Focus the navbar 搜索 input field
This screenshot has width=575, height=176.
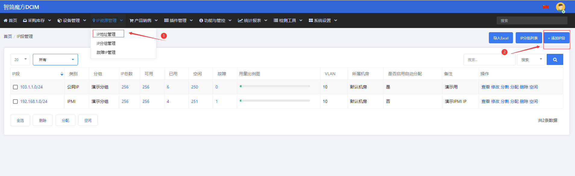point(532,20)
